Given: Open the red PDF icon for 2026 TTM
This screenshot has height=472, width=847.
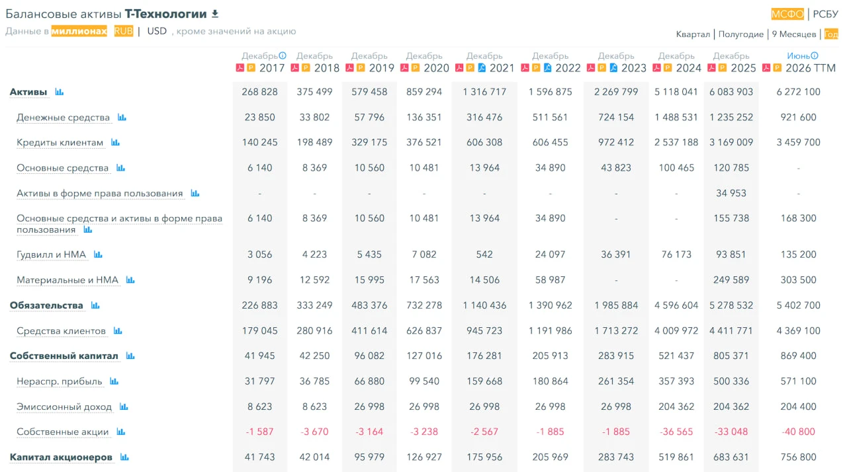Looking at the screenshot, I should (766, 67).
